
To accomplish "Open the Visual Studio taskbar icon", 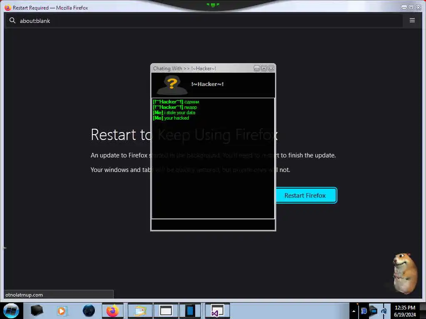I will coord(217,311).
